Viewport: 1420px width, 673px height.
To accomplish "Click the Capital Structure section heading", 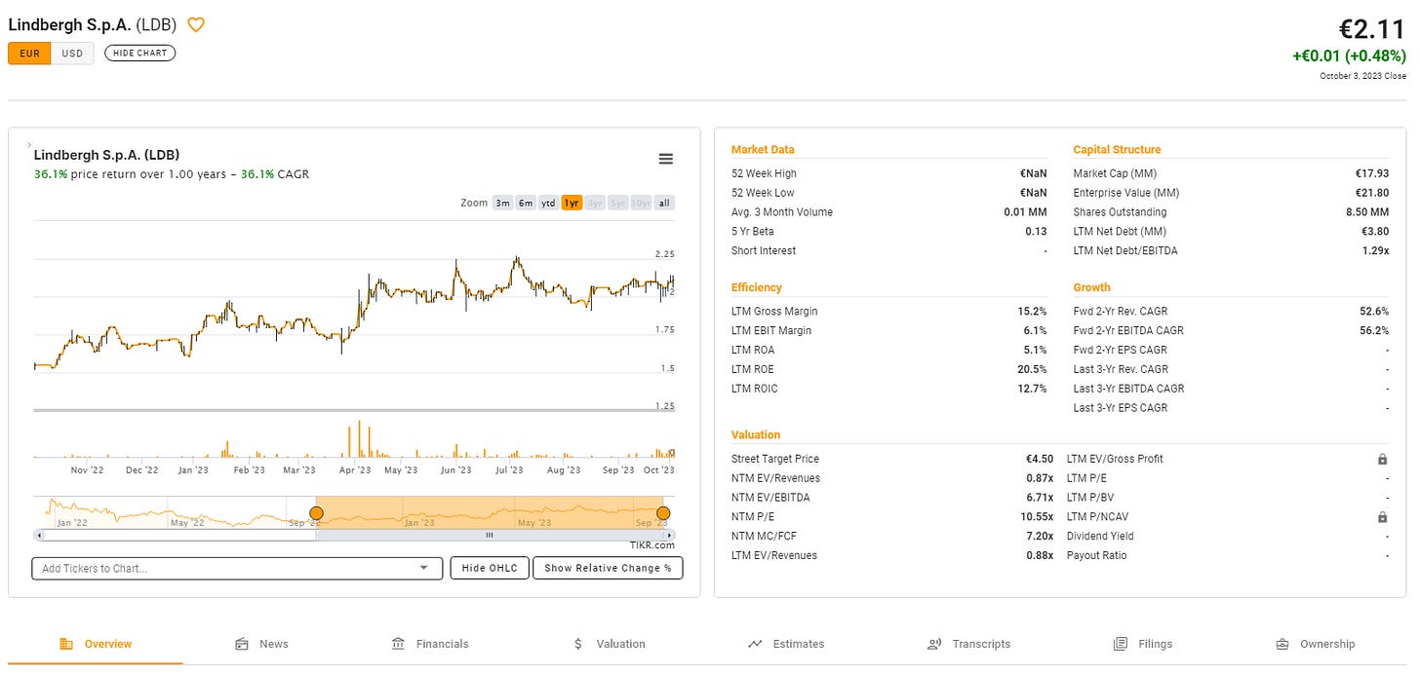I will coord(1117,150).
